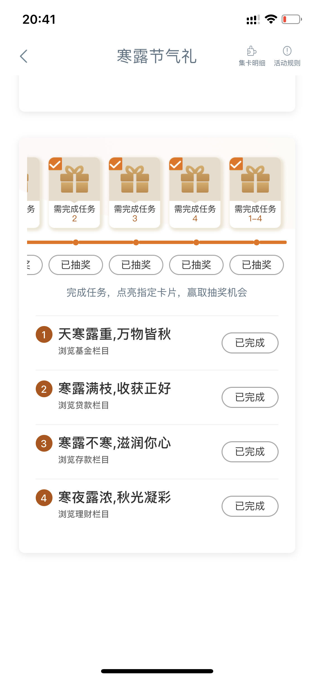Tap the gift box for task 4
The width and height of the screenshot is (314, 680).
[x=195, y=179]
